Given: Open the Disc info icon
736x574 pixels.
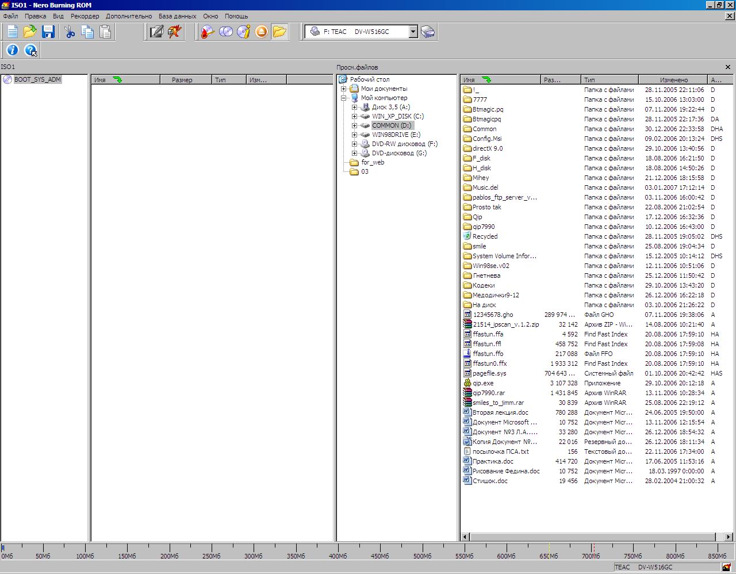Looking at the screenshot, I should click(244, 32).
